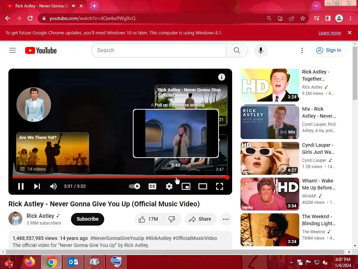Screen dimensions: 358x269
Task: Enter full screen mode
Action: coord(220,186)
